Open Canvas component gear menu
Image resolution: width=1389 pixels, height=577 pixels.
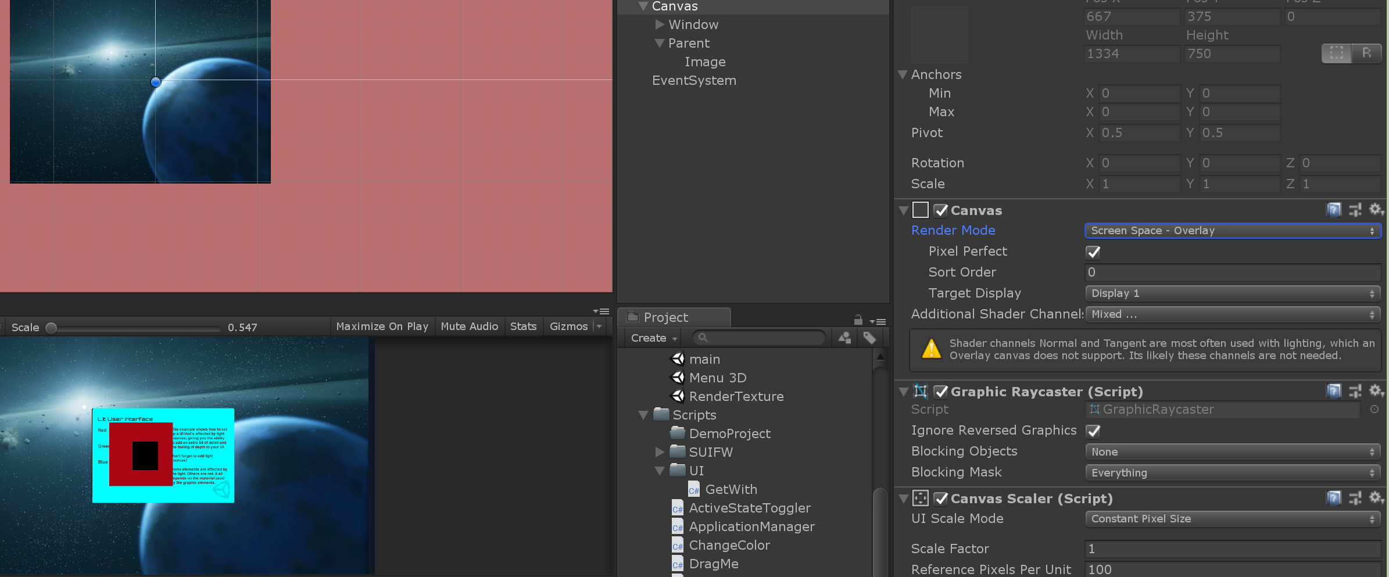[x=1376, y=210]
